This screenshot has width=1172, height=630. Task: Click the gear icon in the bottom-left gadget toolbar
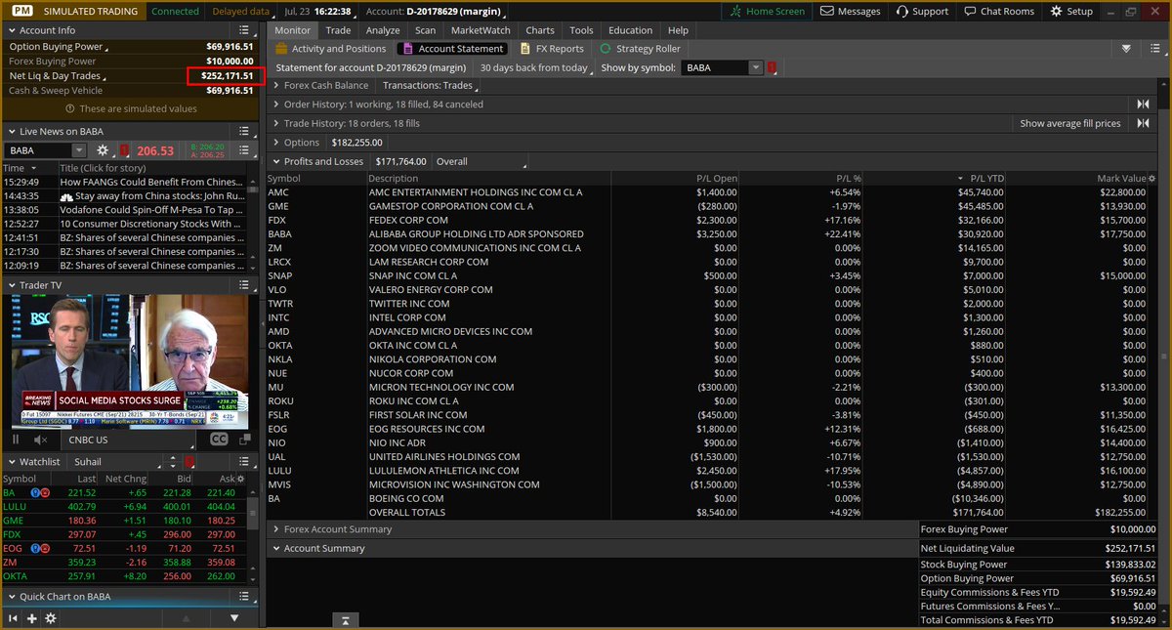coord(51,618)
